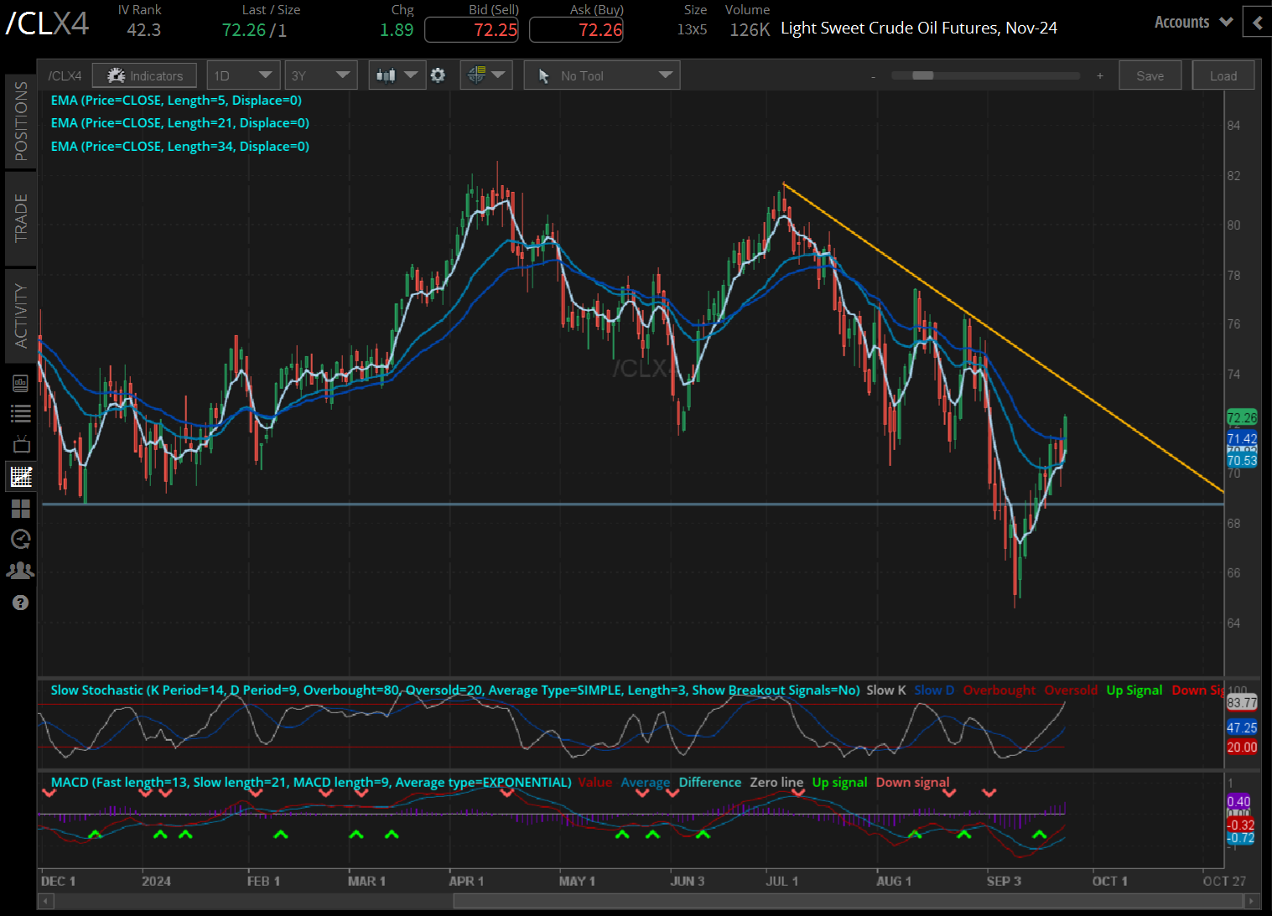
Task: Click the charts grid icon in sidebar
Action: tap(21, 477)
